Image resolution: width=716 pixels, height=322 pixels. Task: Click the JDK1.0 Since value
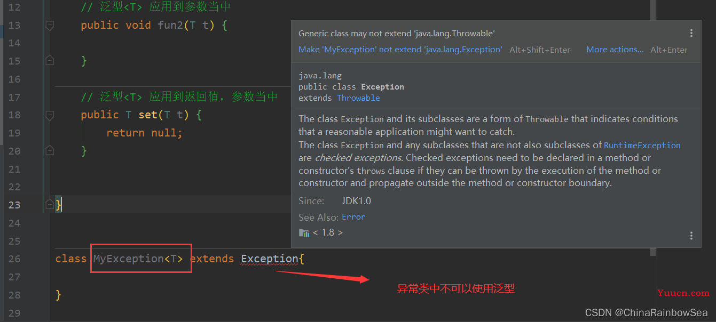coord(356,201)
